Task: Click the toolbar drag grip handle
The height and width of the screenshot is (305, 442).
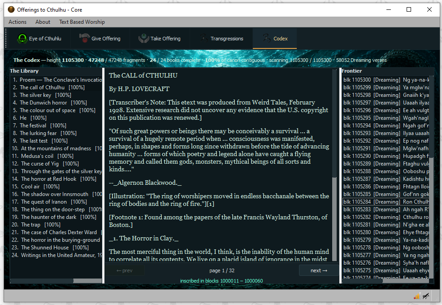Action: [x=6, y=39]
